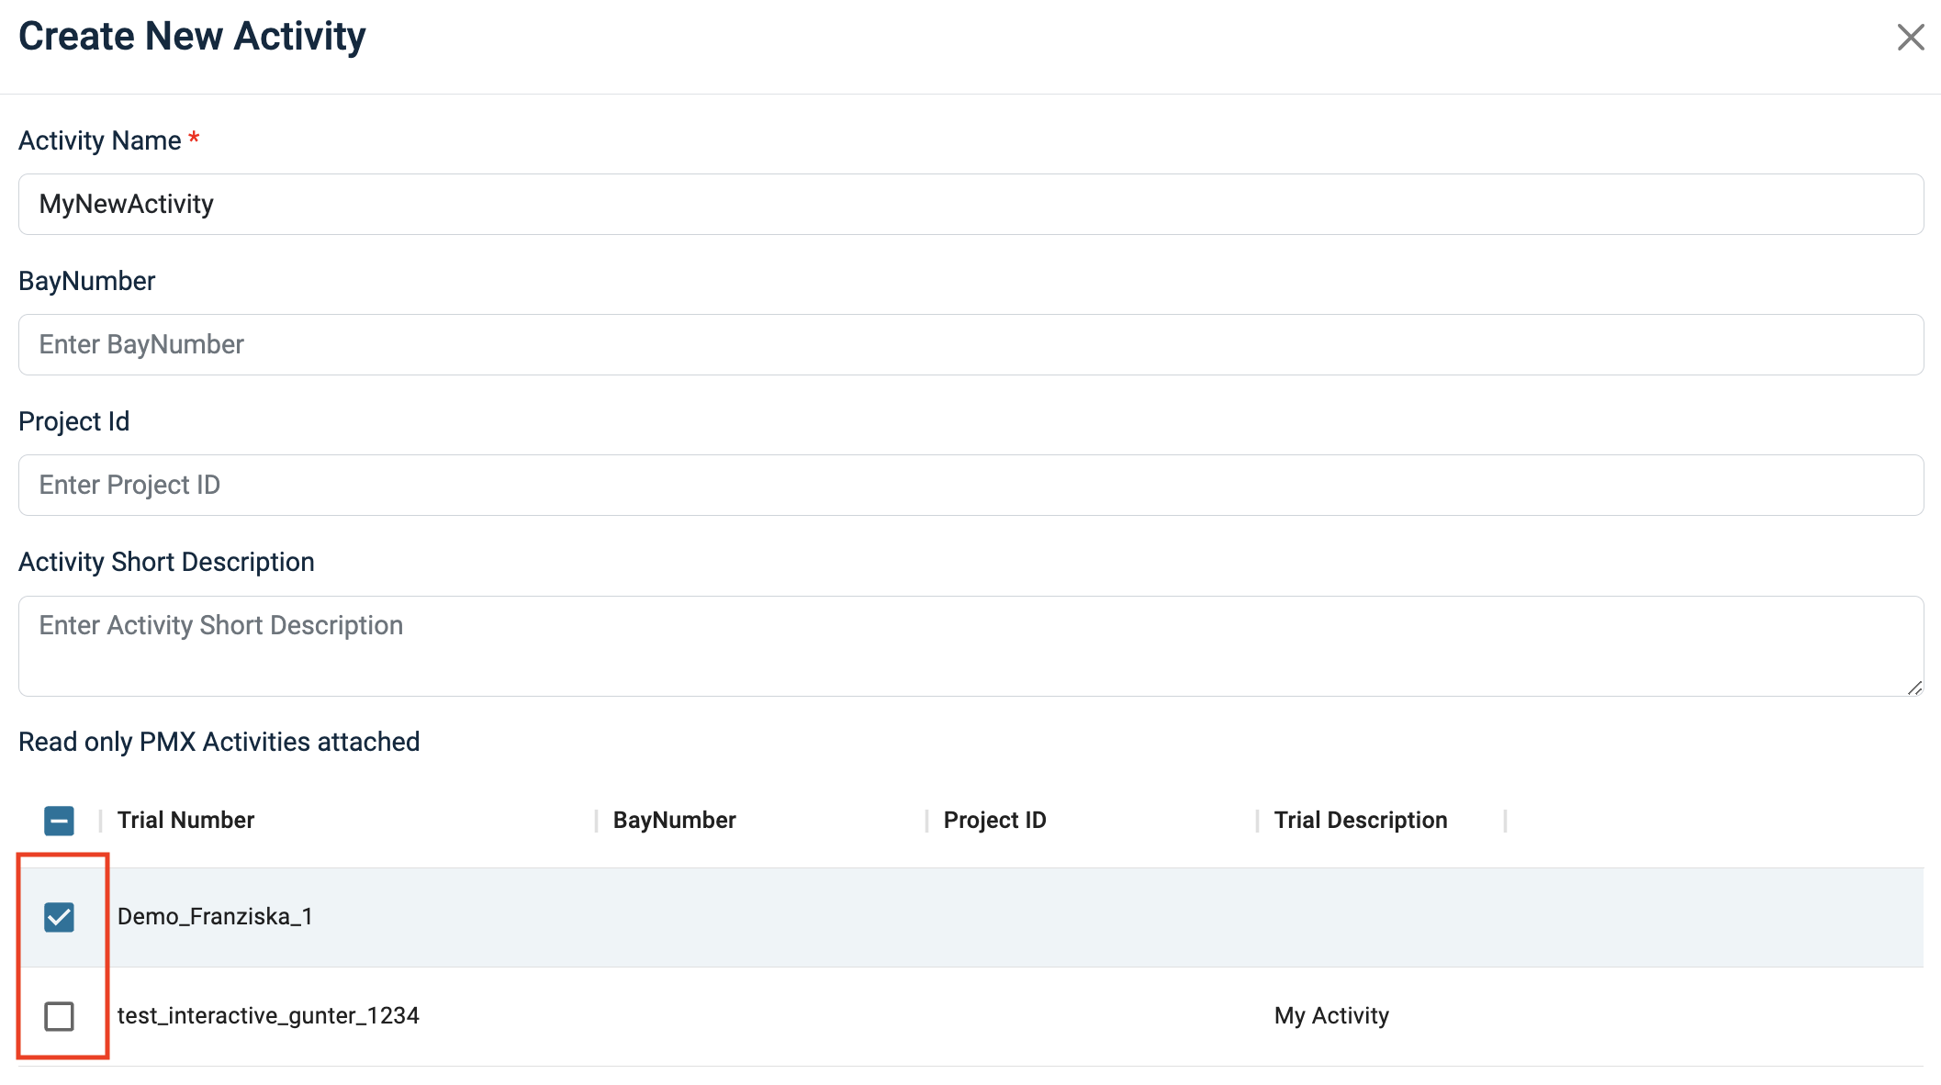The width and height of the screenshot is (1941, 1085).
Task: Check the test_interactive_gunter_1234 row checkbox
Action: [60, 1016]
